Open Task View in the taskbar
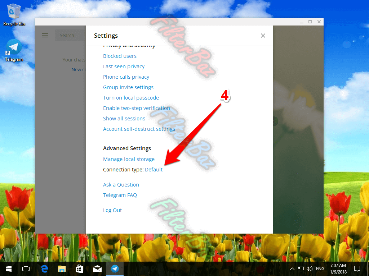Image resolution: width=369 pixels, height=276 pixels. [26, 268]
